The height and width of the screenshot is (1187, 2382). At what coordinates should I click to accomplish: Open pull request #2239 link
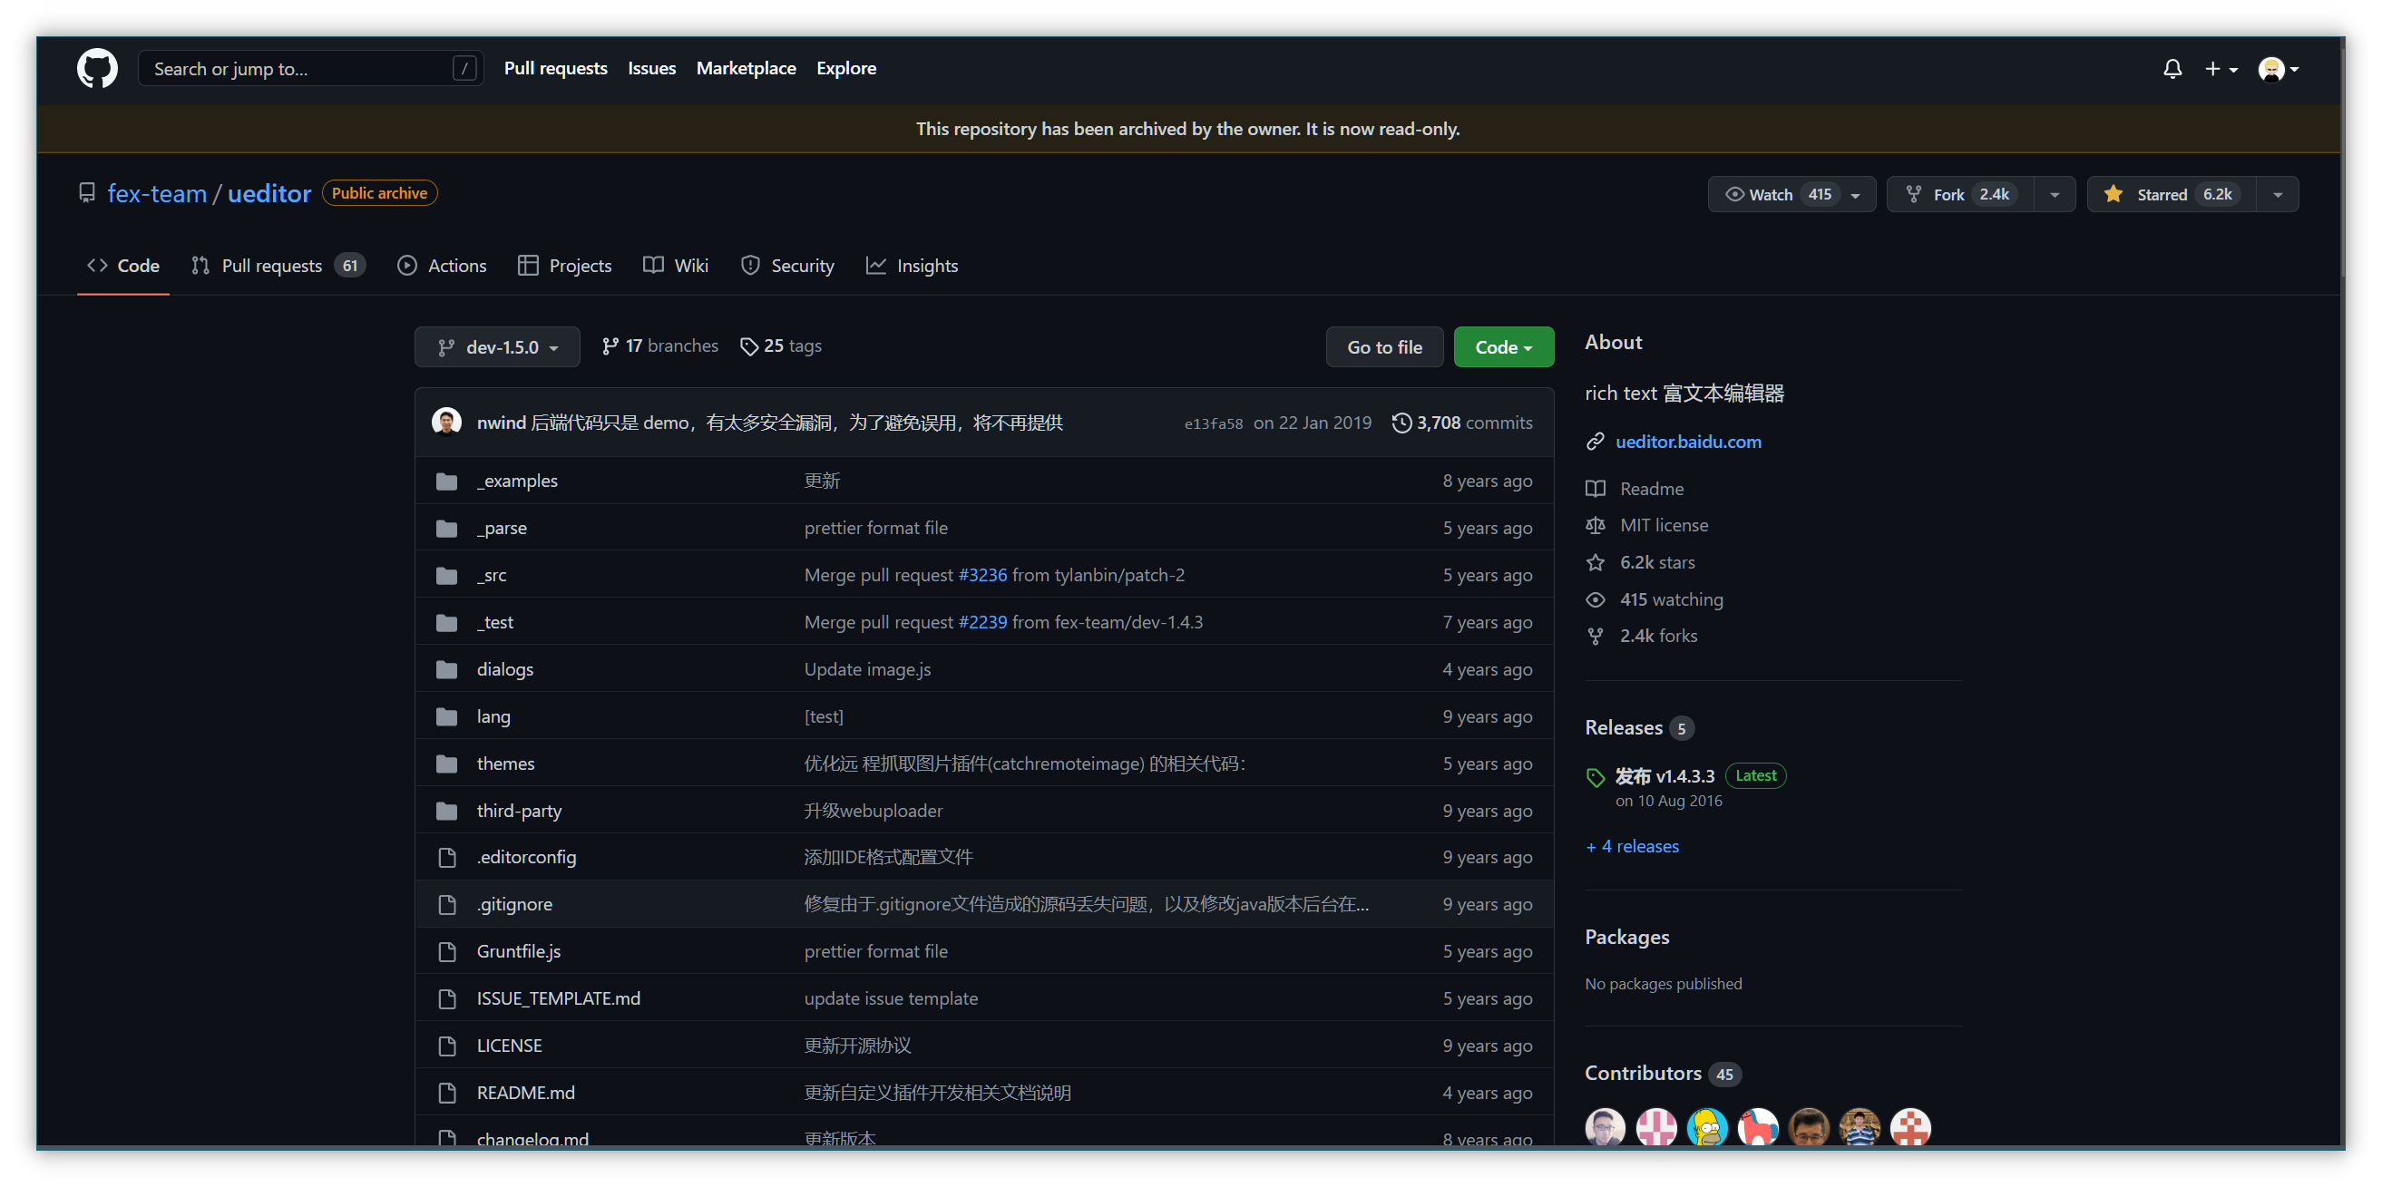(982, 622)
